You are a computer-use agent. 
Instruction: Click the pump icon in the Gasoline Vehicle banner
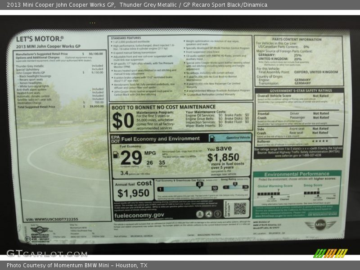point(212,138)
